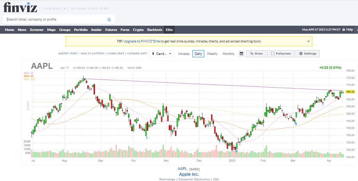358x181 pixels.
Task: Open the Portfolio page
Action: (81, 30)
